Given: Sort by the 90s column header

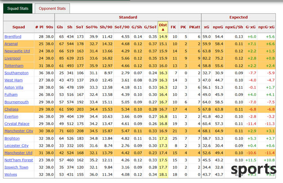Looking at the screenshot, I should tap(50, 27).
